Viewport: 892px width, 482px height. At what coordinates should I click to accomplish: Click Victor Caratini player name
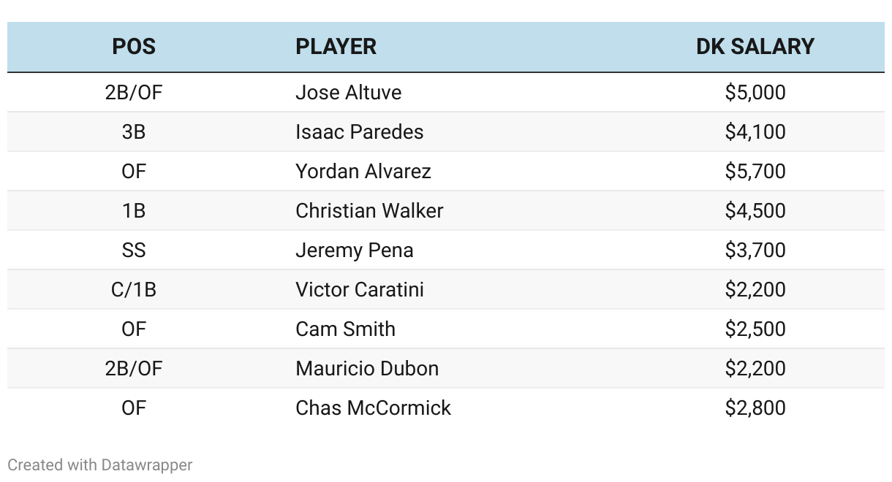[360, 290]
